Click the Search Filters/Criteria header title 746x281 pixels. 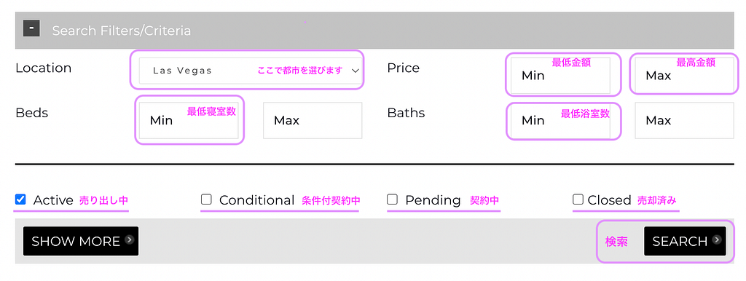[122, 31]
